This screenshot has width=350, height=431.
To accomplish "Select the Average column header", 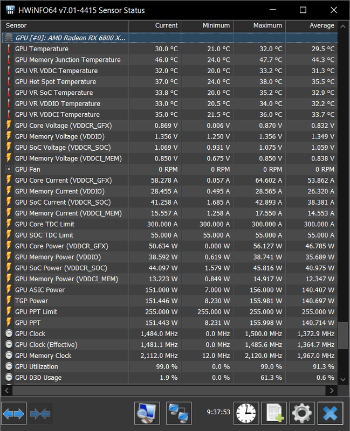I will [312, 25].
